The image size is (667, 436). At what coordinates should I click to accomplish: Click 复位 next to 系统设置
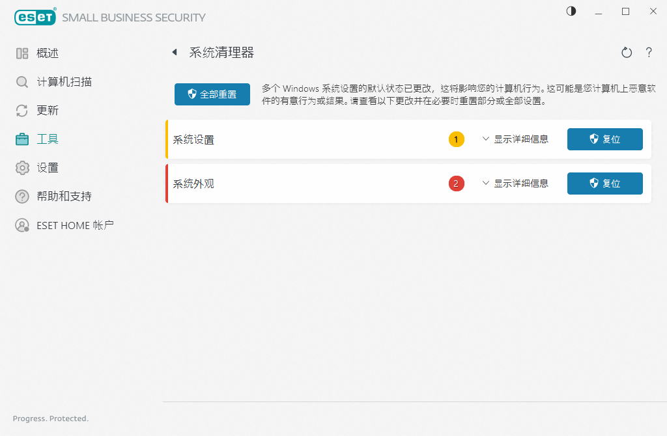[604, 139]
